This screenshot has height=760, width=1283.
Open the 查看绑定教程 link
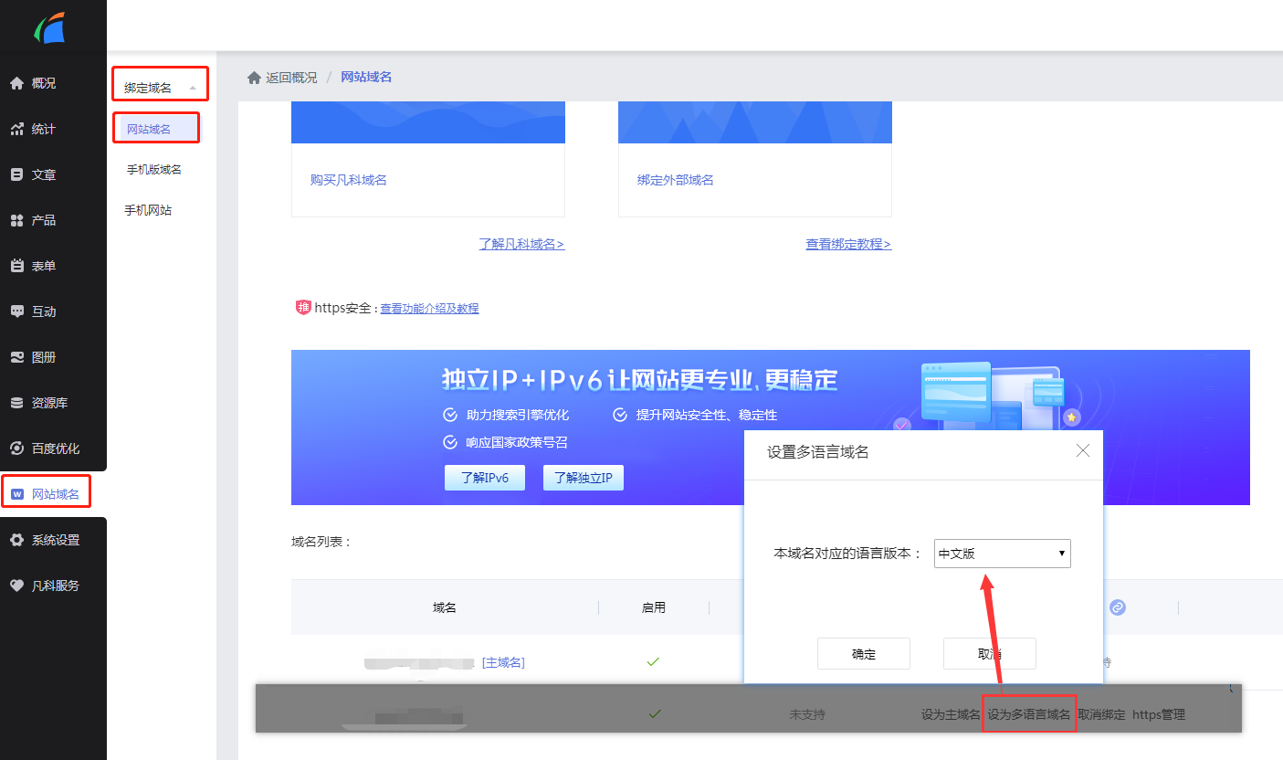point(848,244)
